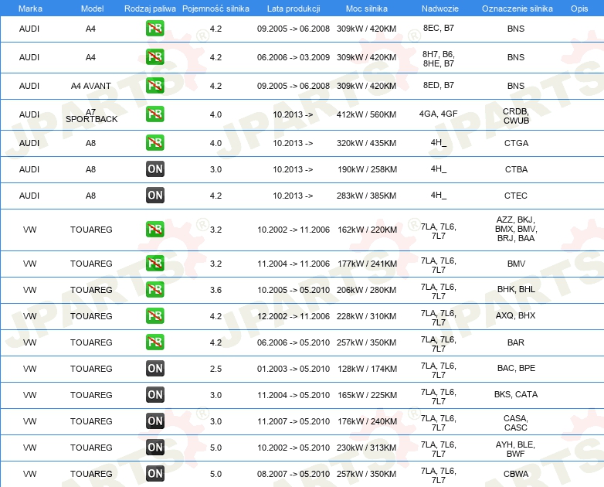Screen dimensions: 604x487
Task: Click the A7 SPORTBACK model cell
Action: click(91, 116)
